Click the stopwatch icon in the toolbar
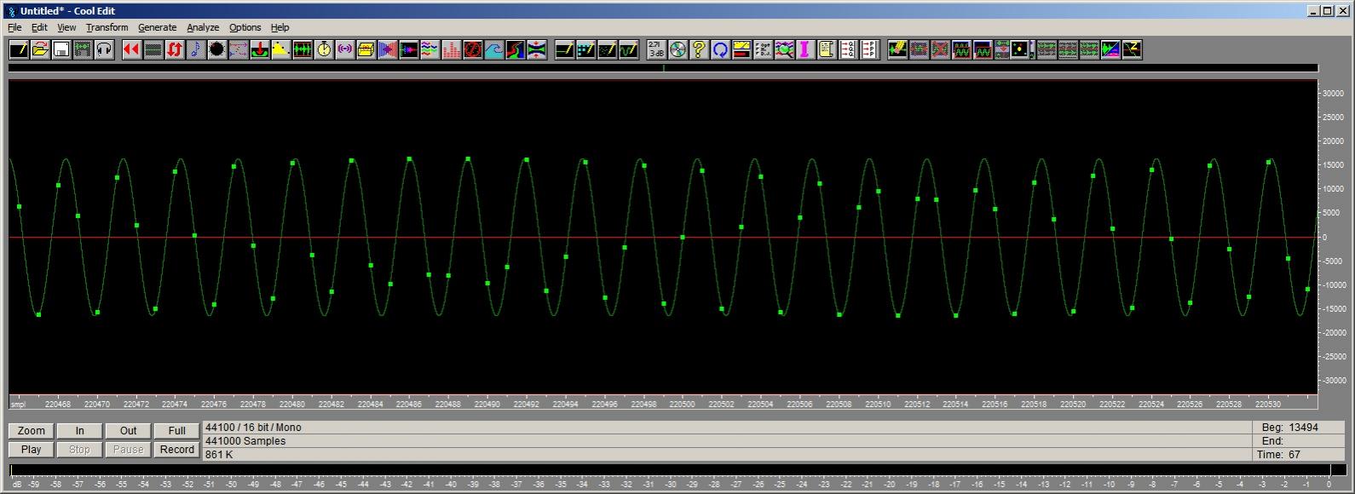 (x=324, y=50)
